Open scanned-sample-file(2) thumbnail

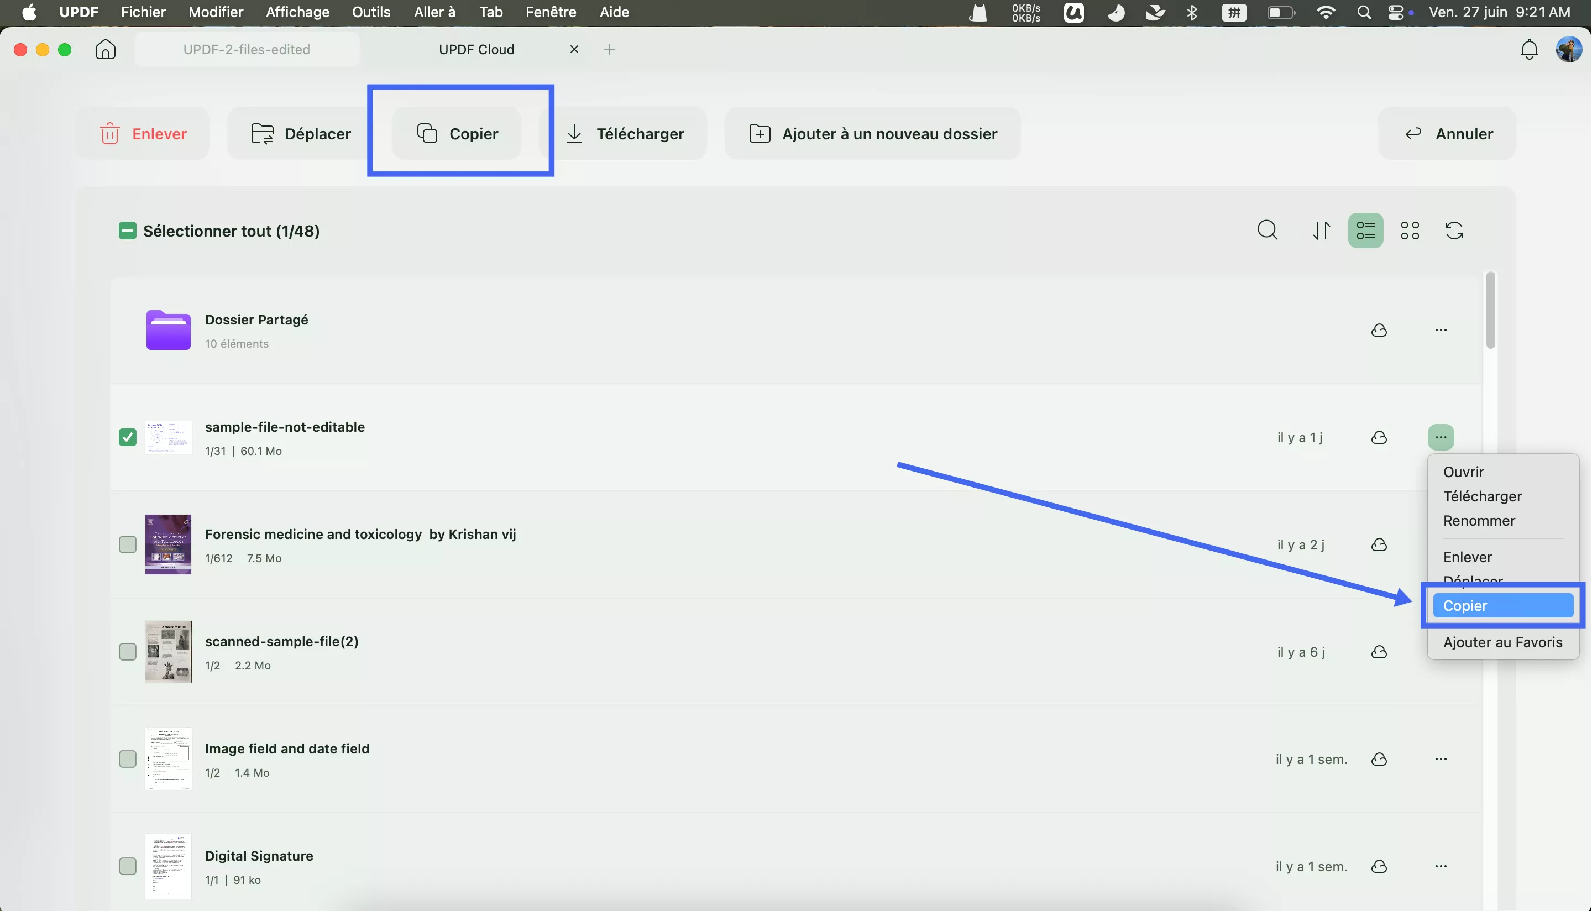tap(168, 652)
